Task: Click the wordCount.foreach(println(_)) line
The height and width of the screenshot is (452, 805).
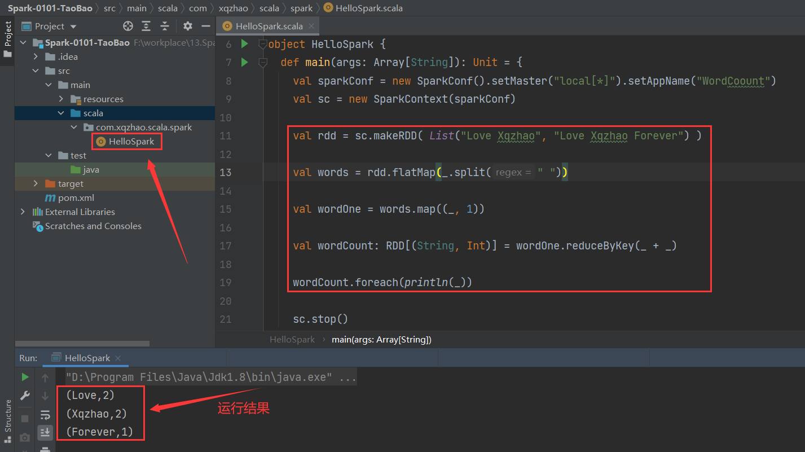Action: [x=382, y=282]
